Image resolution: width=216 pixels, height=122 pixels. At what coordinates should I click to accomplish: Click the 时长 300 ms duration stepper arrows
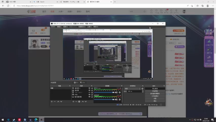click(x=143, y=91)
